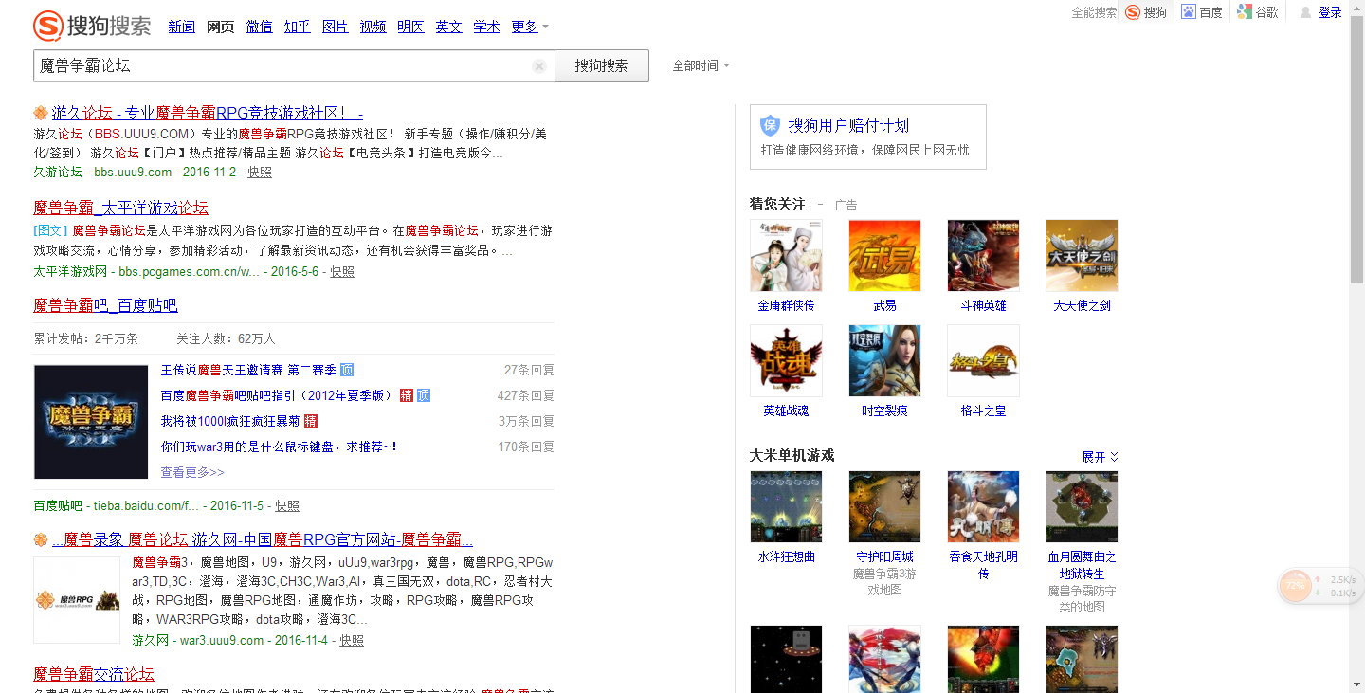Open the 英雄战魂 game thumbnail
Viewport: 1365px width, 693px height.
[x=786, y=360]
